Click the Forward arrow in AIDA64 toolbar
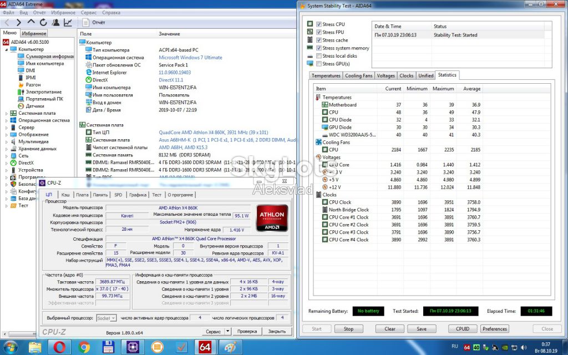Viewport: 568px width, 355px height. [x=19, y=22]
